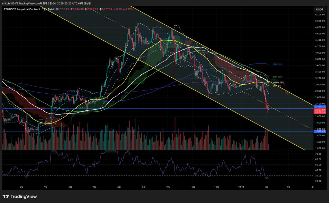Click the 10월 label on the time axis
Screen dimensions: 329x203
(x=167, y=187)
